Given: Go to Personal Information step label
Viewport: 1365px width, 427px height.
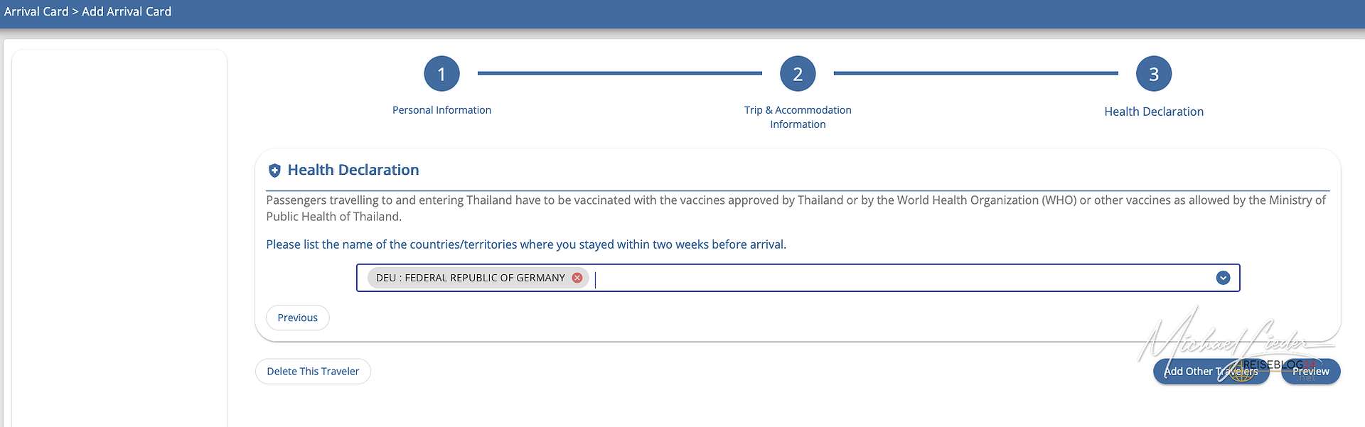Looking at the screenshot, I should click(441, 110).
